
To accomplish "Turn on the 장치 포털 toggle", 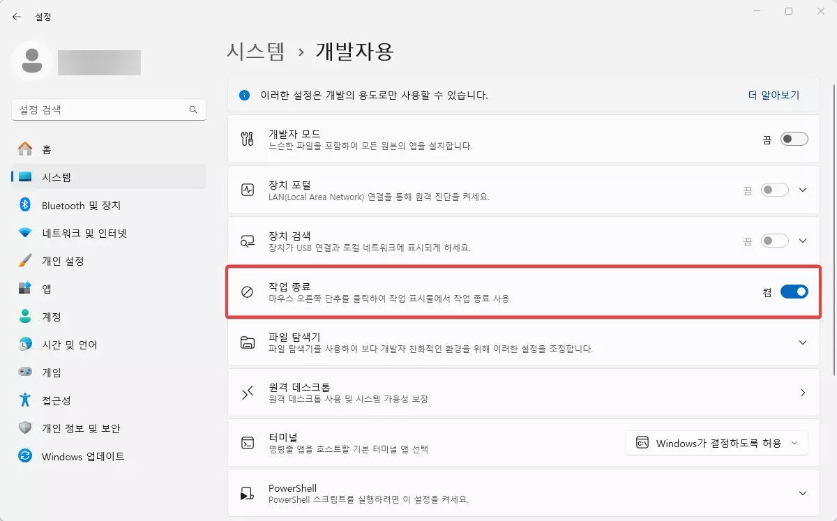I will pyautogui.click(x=774, y=190).
